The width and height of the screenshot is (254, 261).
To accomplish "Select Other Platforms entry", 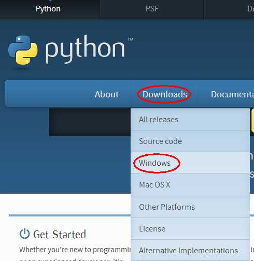I will pos(190,207).
